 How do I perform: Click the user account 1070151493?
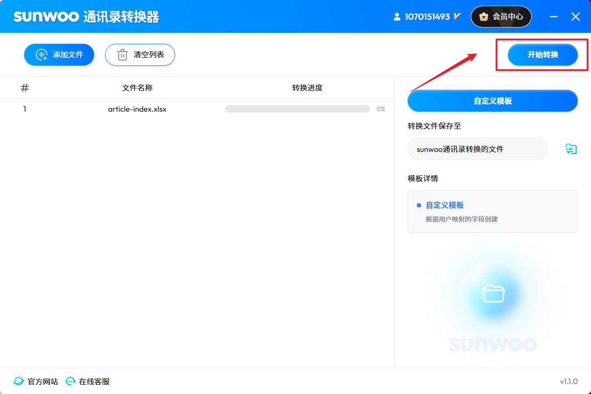[x=427, y=17]
